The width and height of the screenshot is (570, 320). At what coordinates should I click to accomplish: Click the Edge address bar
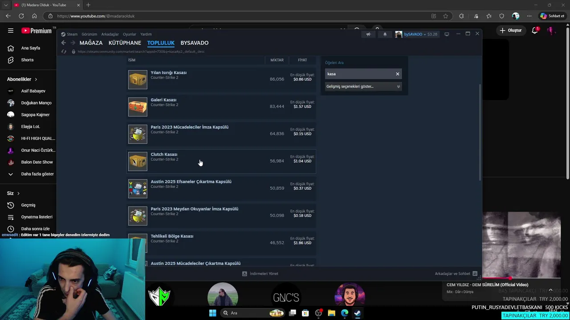coord(240,16)
